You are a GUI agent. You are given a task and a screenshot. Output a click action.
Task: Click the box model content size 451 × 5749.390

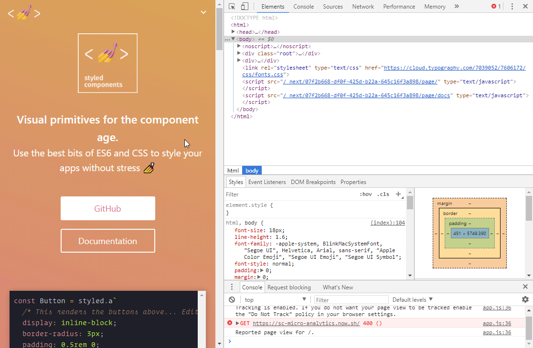pyautogui.click(x=469, y=234)
